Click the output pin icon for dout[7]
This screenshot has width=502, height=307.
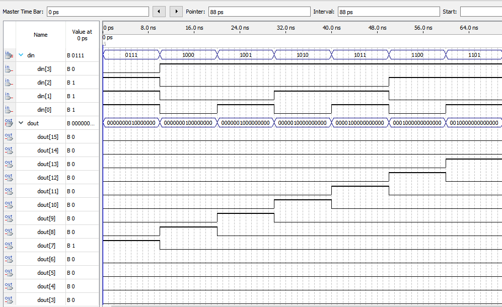pos(9,245)
